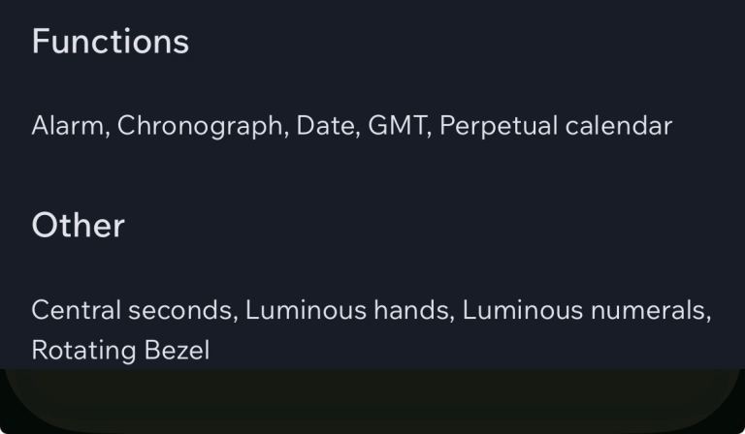Click the Perpetual calendar entry
Viewport: 745px width, 434px height.
click(555, 126)
